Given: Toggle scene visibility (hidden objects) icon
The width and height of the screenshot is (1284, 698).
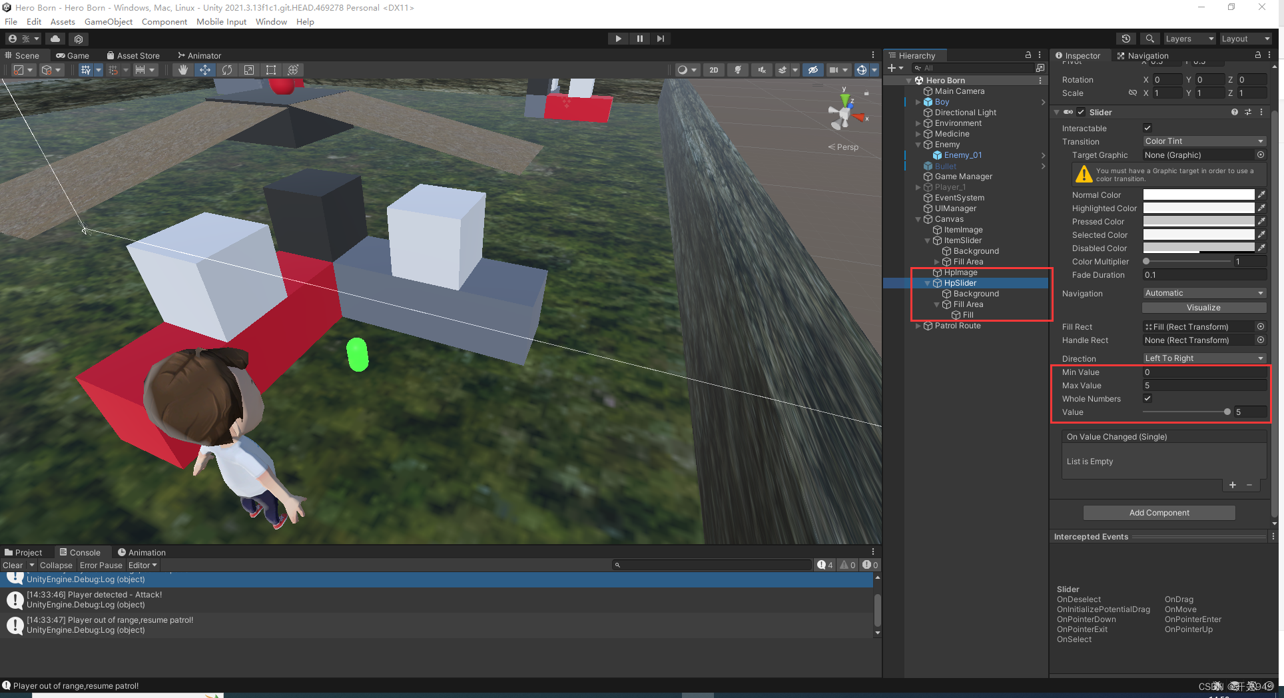Looking at the screenshot, I should click(x=812, y=70).
